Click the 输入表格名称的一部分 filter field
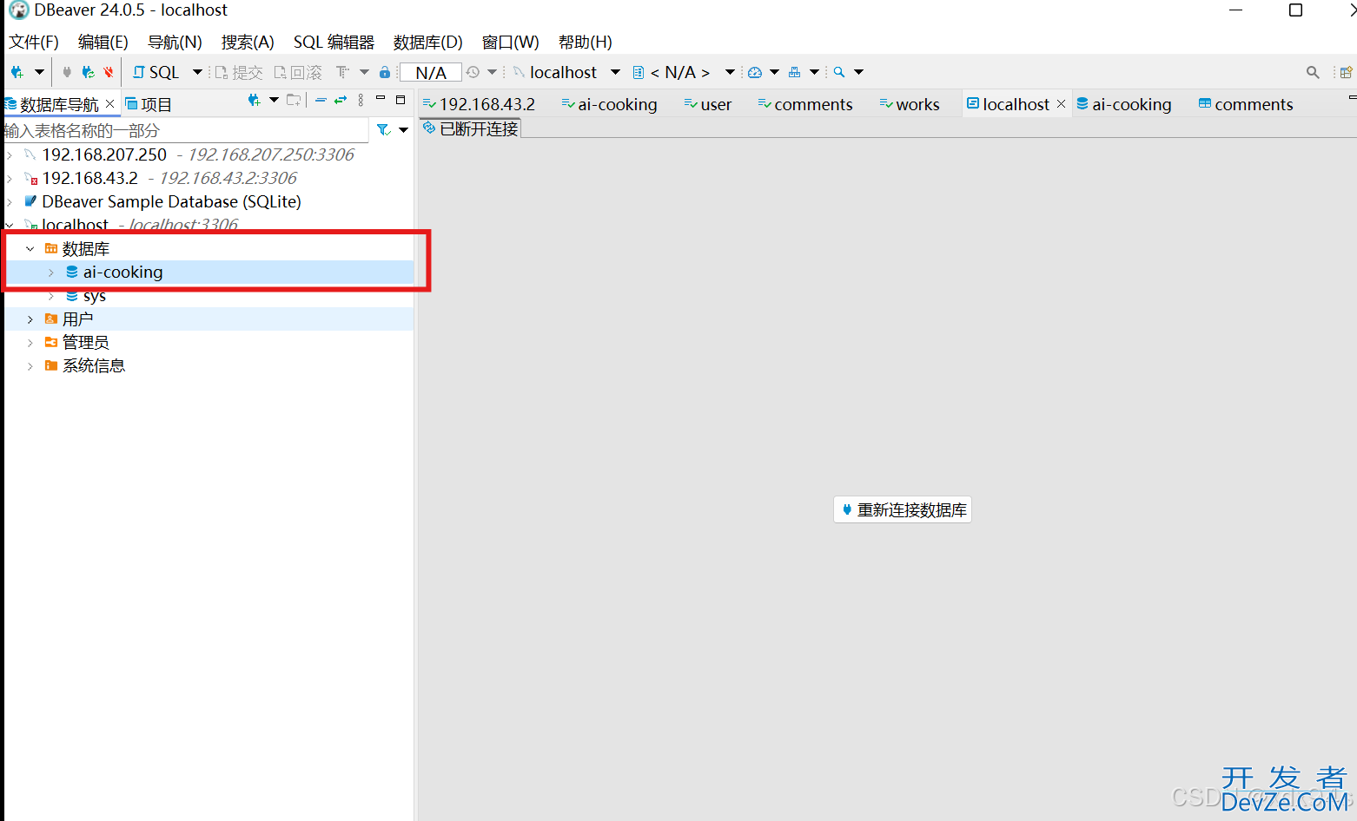Viewport: 1357px width, 821px height. tap(185, 130)
